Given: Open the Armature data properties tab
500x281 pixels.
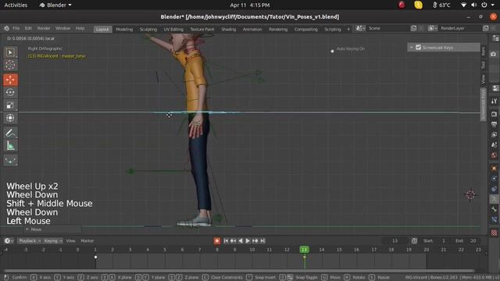Looking at the screenshot, I should click(494, 200).
